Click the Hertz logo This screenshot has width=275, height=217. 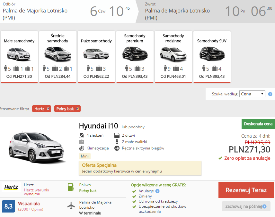11,187
